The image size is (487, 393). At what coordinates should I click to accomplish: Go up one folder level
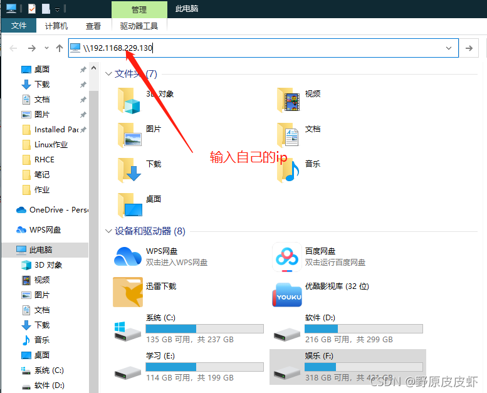pos(60,48)
